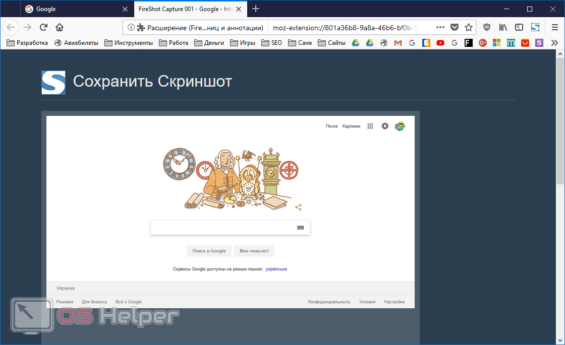
Task: Click the FireShot S logo by the heading
Action: coord(53,83)
